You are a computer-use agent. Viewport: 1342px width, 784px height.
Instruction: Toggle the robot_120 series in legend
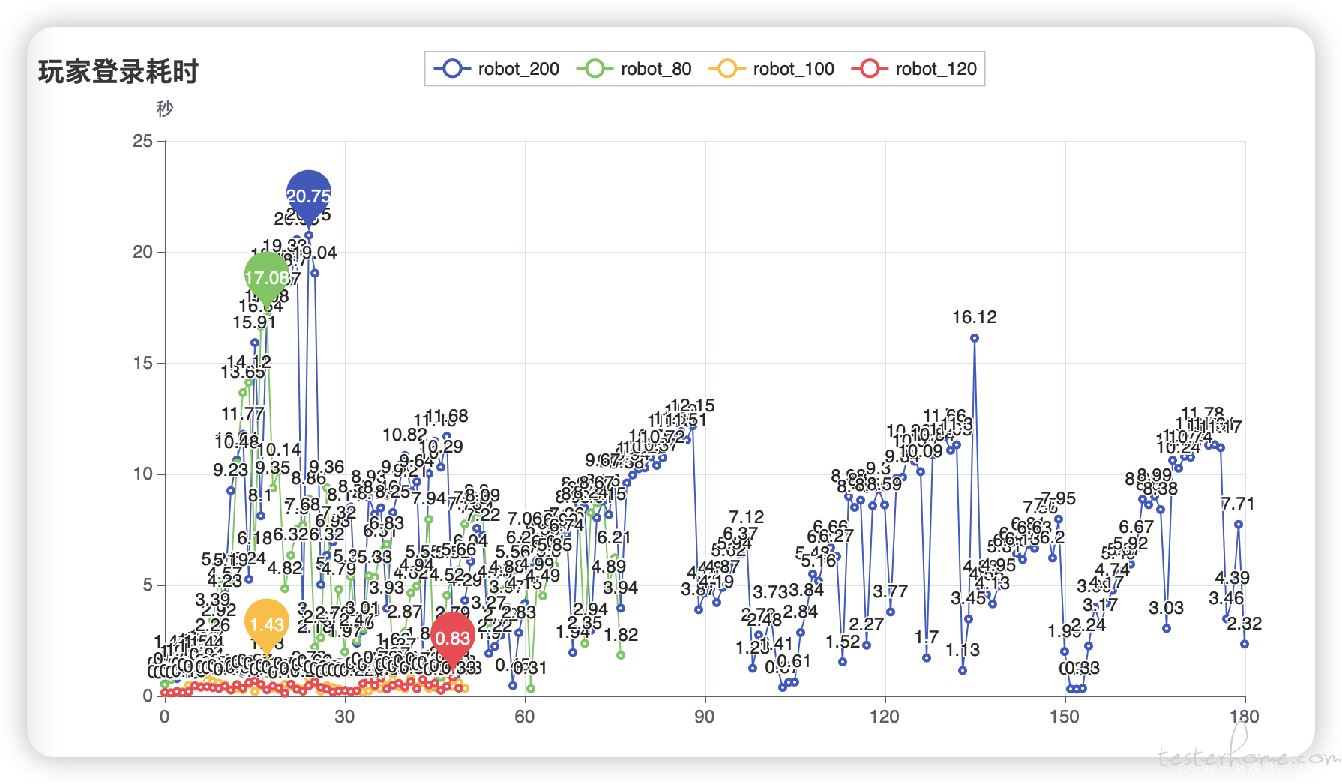pyautogui.click(x=914, y=69)
